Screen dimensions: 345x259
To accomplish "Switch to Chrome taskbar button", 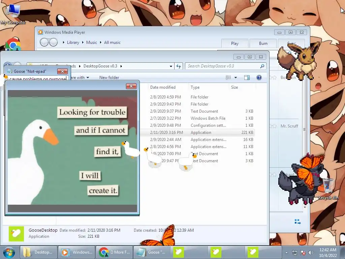I will point(115,252).
